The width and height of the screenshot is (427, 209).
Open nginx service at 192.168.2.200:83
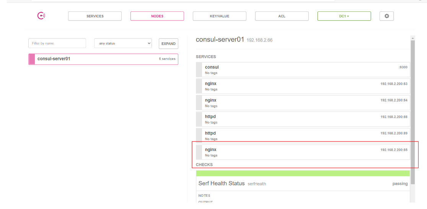coord(303,86)
